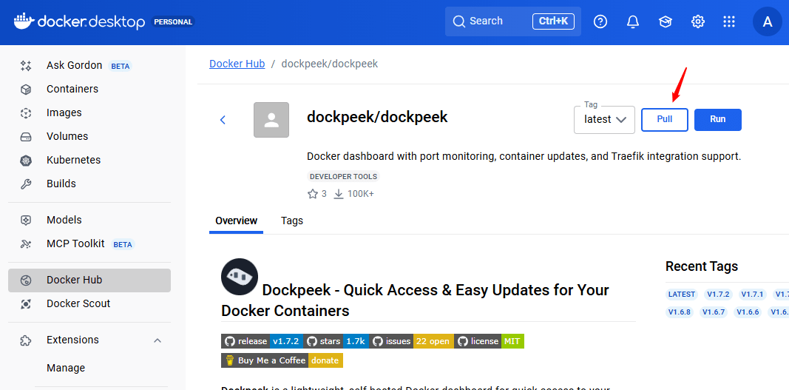Switch to the Overview tab
This screenshot has height=390, width=789.
[236, 221]
